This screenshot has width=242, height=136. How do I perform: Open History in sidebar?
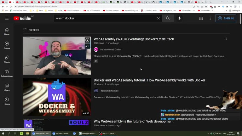pos(7,101)
